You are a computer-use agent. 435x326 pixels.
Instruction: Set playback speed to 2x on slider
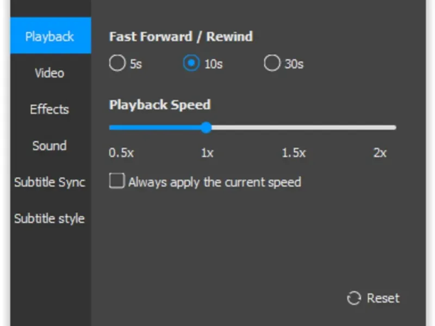click(394, 128)
